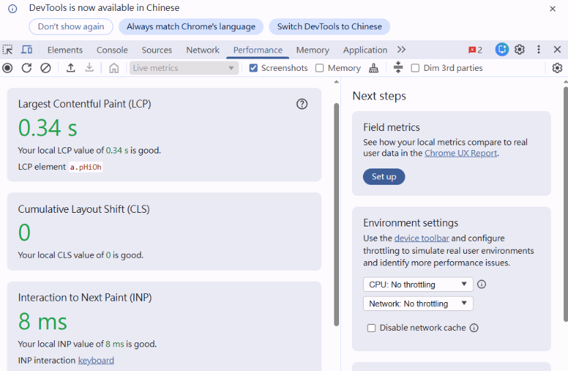Image resolution: width=568 pixels, height=371 pixels.
Task: Go to the landing page home icon
Action: tap(113, 68)
